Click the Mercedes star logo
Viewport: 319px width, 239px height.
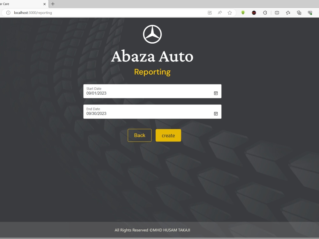(152, 34)
